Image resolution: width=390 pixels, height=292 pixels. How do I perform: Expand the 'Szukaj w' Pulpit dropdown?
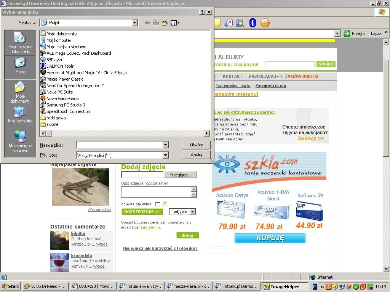pos(134,23)
